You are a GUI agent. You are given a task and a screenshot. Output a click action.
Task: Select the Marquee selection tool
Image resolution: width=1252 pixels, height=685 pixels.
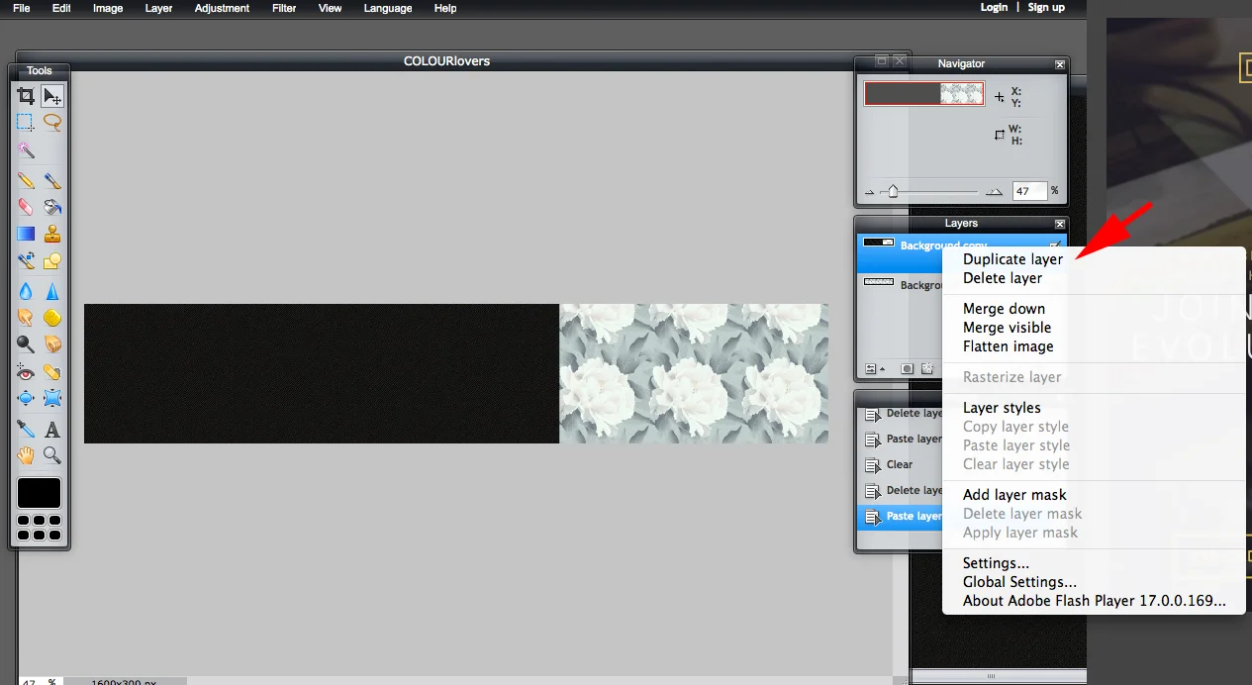click(26, 123)
